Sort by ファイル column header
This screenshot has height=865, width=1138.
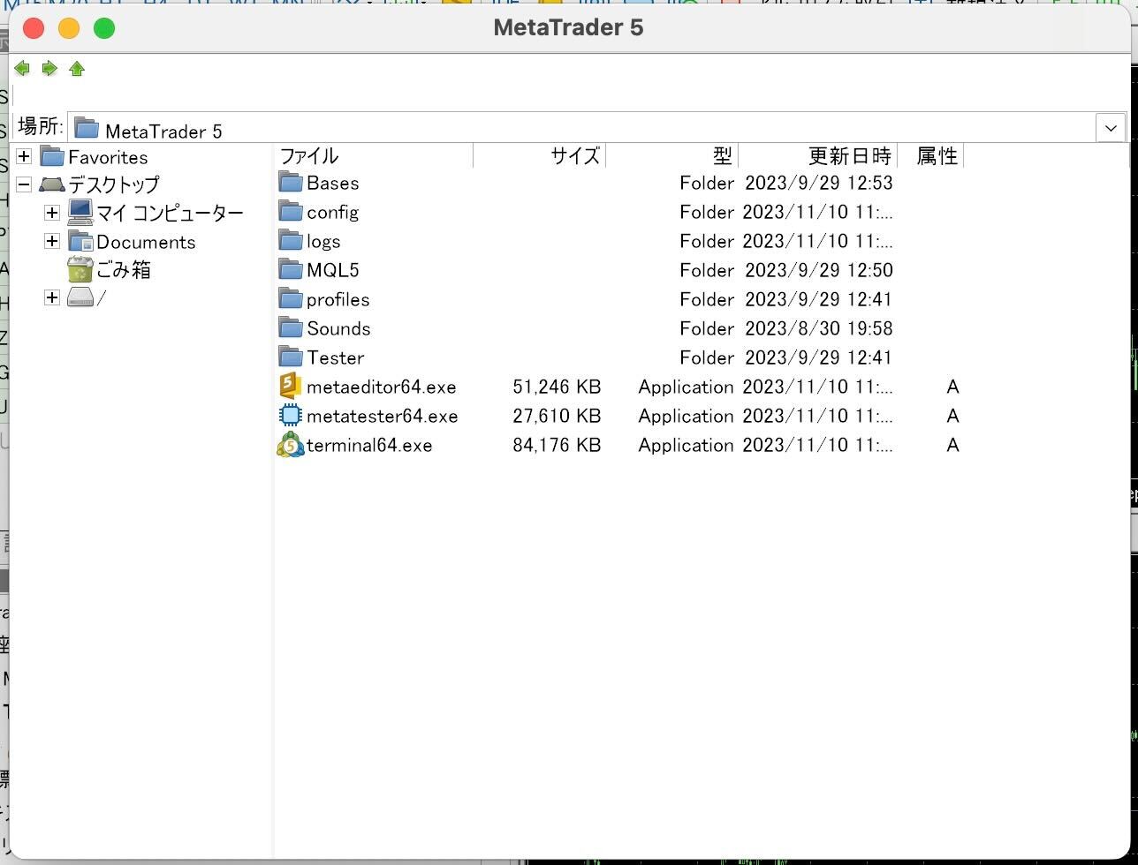click(x=375, y=156)
